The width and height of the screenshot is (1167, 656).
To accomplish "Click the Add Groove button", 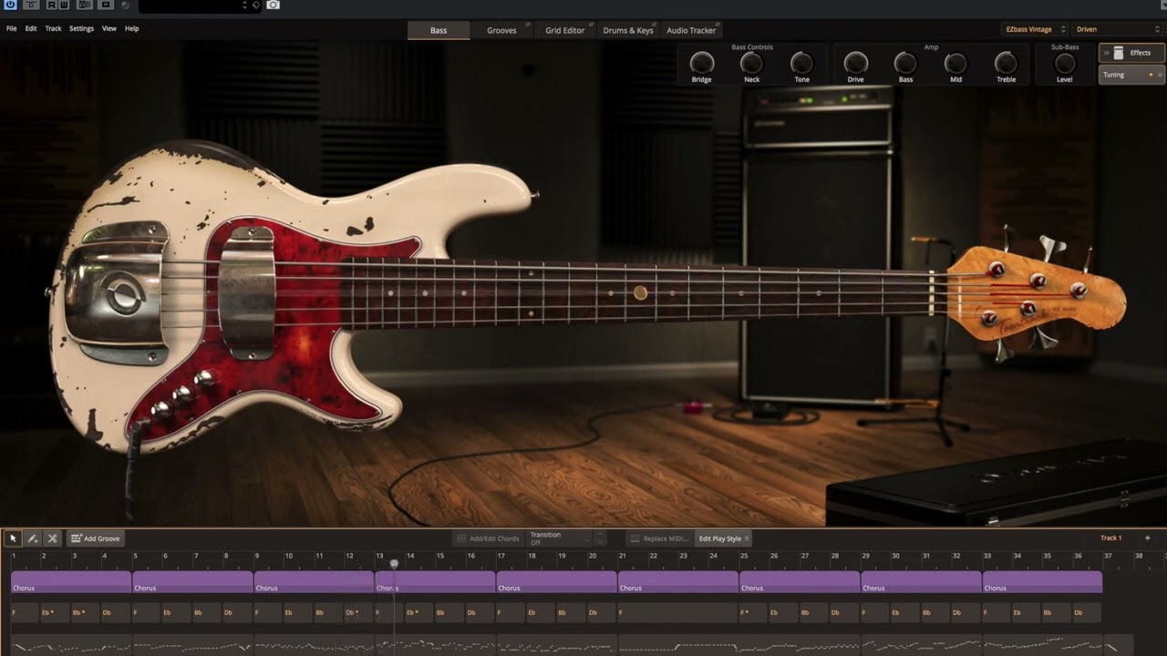I will click(x=96, y=538).
